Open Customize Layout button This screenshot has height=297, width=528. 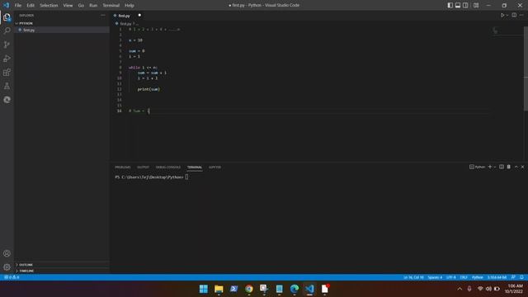click(476, 5)
